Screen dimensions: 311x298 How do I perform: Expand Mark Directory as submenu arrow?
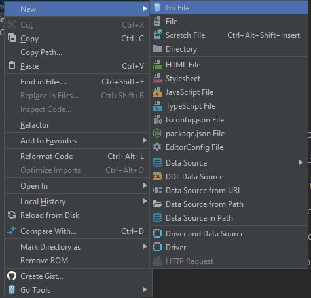(x=145, y=246)
